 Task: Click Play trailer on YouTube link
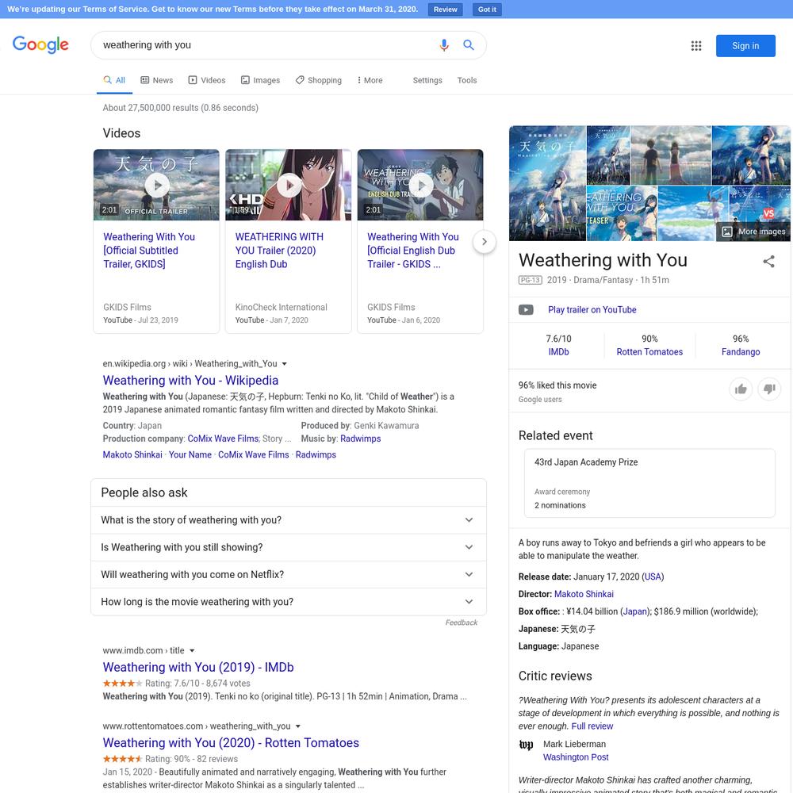coord(592,310)
